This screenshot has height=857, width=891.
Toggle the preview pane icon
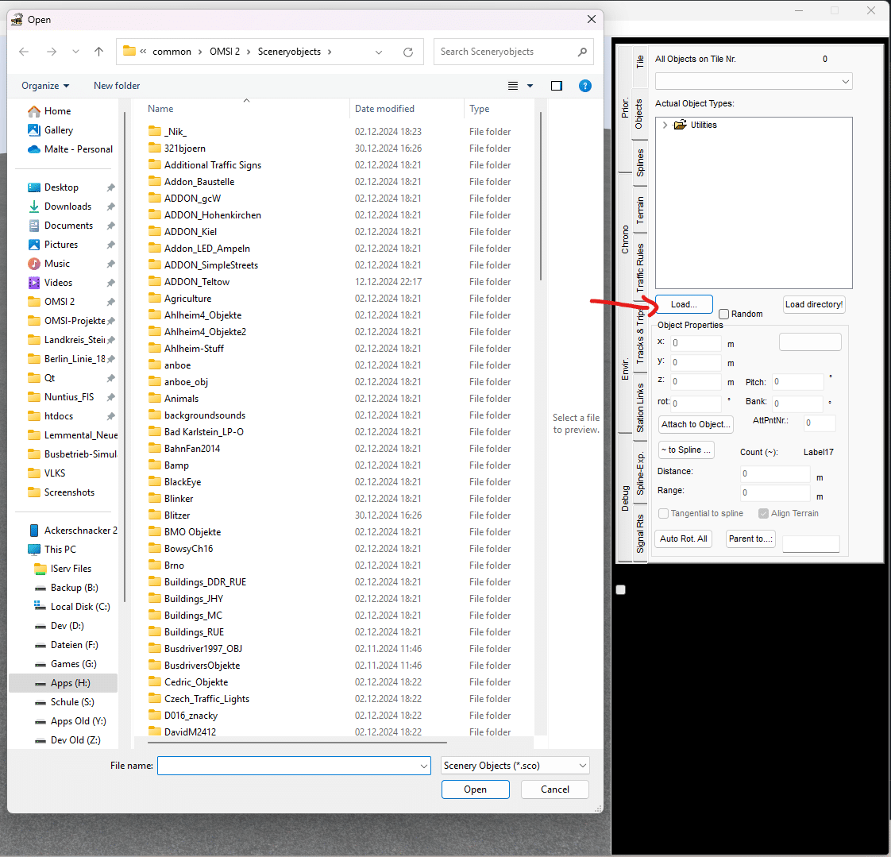coord(557,86)
